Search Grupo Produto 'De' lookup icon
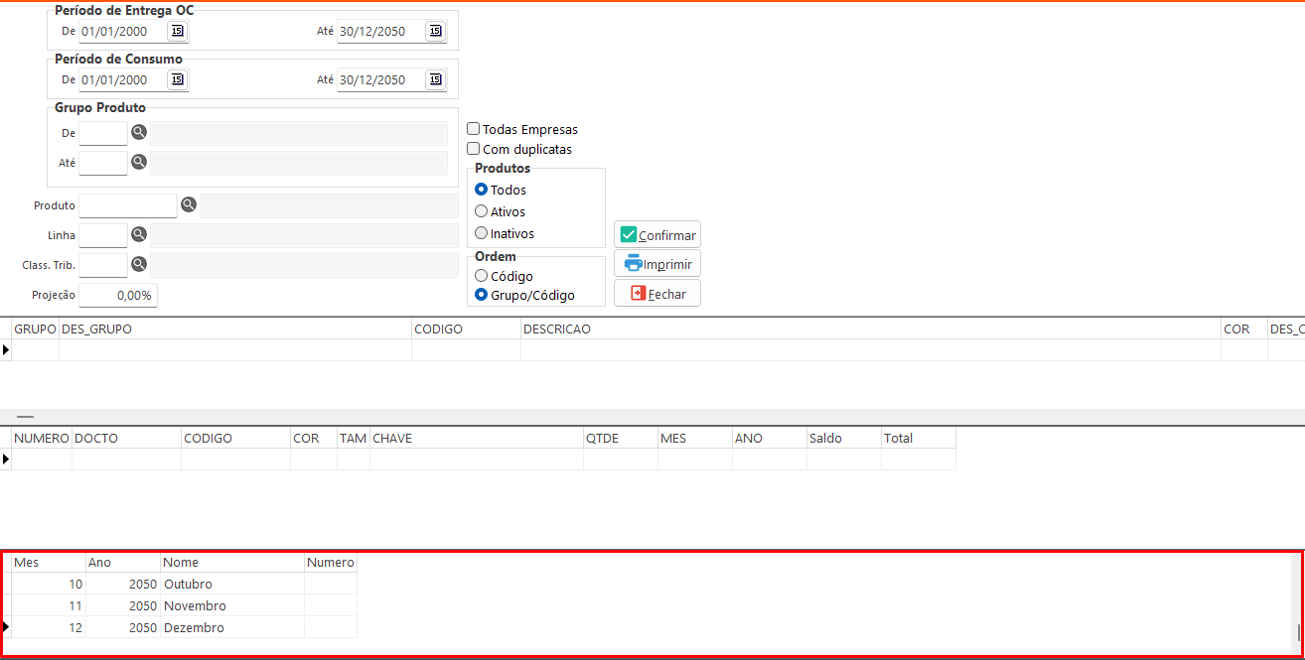 click(x=139, y=132)
